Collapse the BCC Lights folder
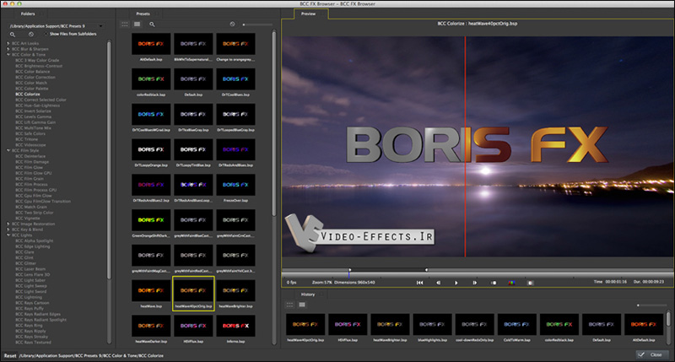The width and height of the screenshot is (675, 362). tap(8, 235)
